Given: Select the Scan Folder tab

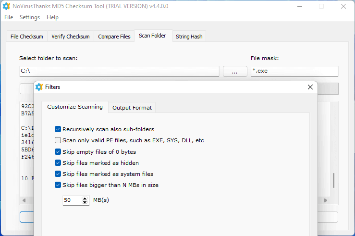Looking at the screenshot, I should click(x=152, y=36).
